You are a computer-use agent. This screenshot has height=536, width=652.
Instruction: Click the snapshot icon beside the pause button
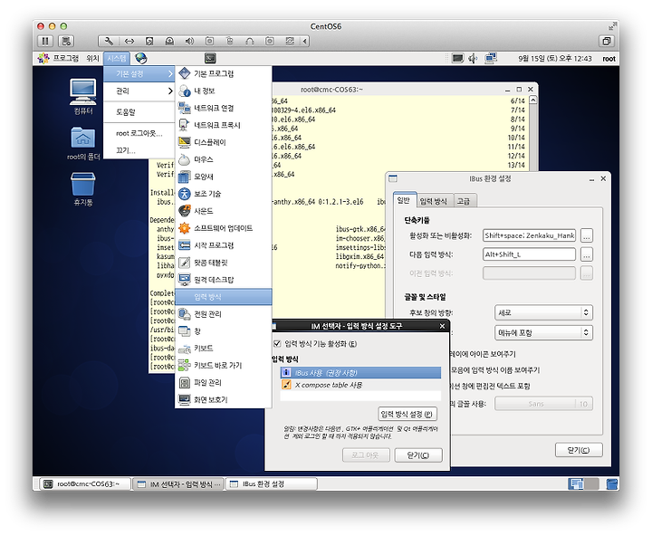coord(66,41)
